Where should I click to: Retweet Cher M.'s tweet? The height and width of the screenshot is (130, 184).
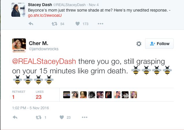click(38, 117)
